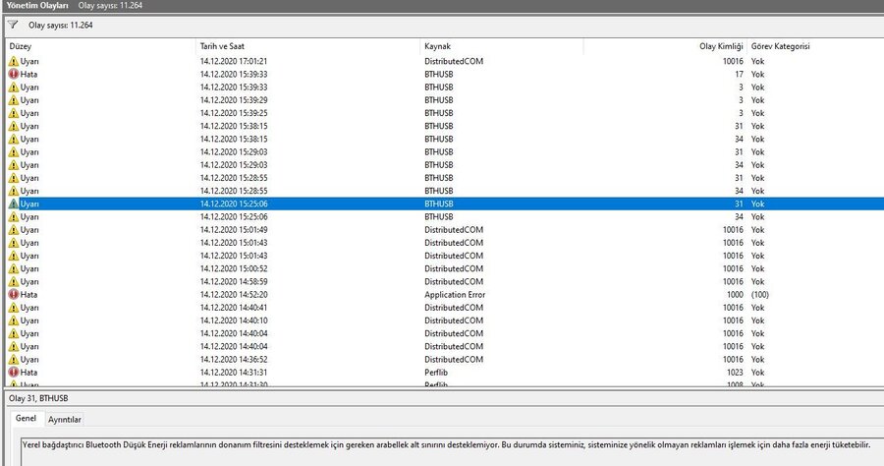Select date cell 14.12.2020 14:58:59
This screenshot has width=884, height=466.
(234, 281)
